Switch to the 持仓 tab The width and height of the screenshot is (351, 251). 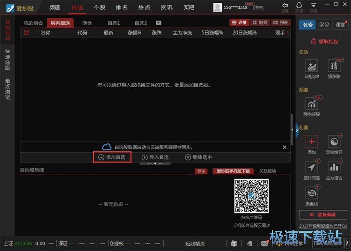coord(87,23)
